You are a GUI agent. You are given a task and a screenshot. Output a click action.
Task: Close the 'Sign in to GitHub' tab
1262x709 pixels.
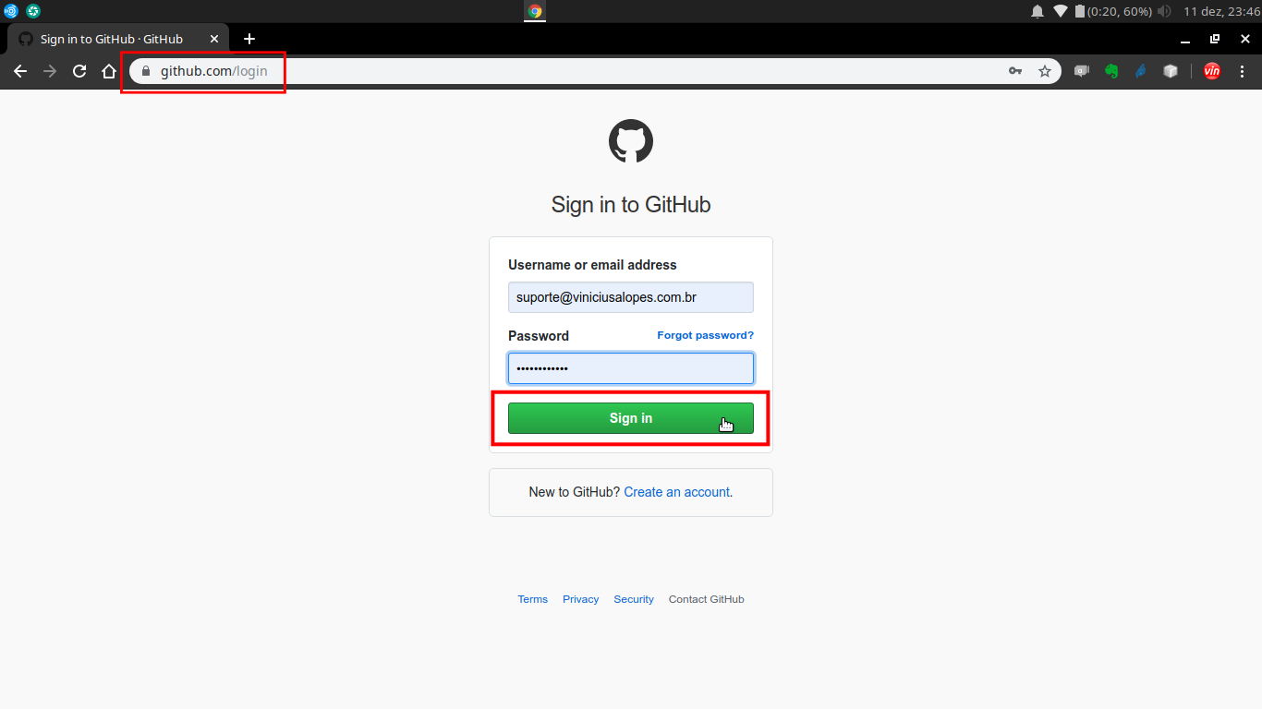point(214,39)
